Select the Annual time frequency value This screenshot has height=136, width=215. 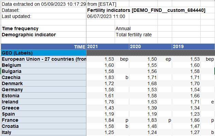[x=123, y=28]
